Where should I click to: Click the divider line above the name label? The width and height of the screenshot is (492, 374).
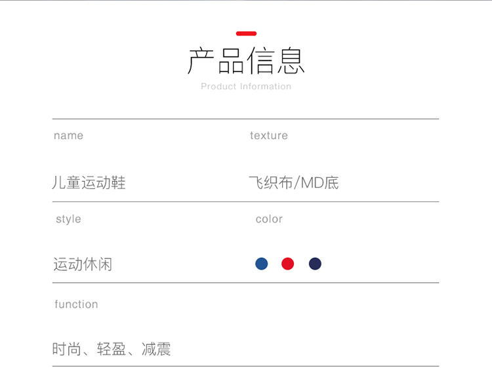coord(245,119)
